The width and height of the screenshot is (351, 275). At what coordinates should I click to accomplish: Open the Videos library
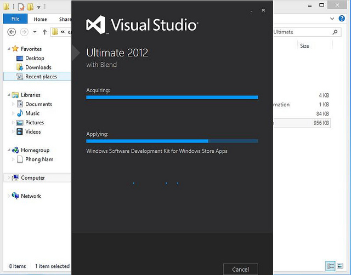point(33,131)
